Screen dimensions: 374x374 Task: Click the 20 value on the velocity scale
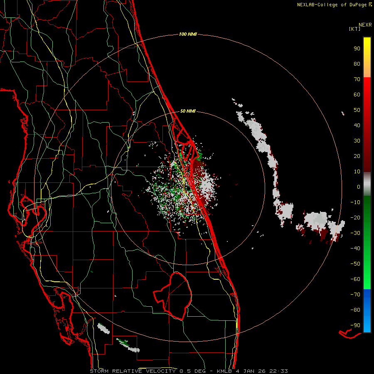[x=357, y=156]
